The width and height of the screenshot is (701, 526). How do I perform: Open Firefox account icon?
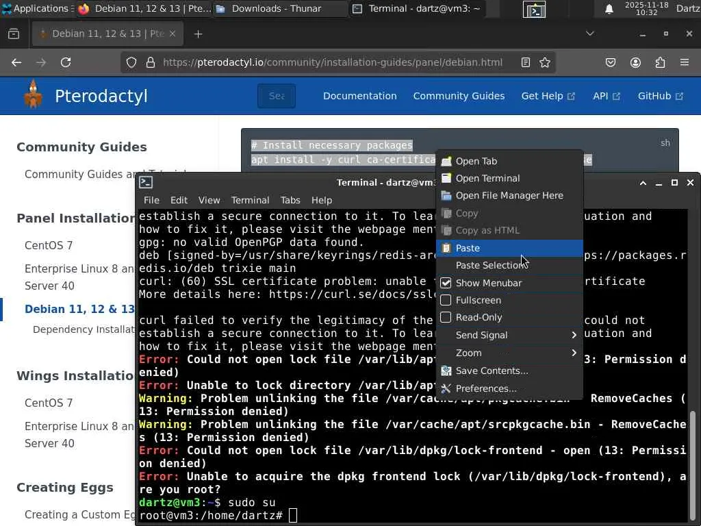[x=635, y=62]
